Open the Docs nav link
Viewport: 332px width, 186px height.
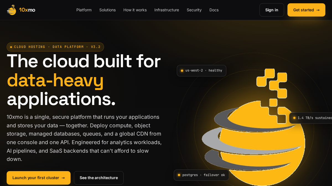(x=214, y=10)
